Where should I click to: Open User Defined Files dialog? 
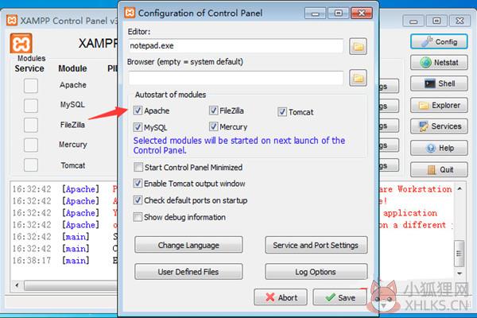(188, 271)
